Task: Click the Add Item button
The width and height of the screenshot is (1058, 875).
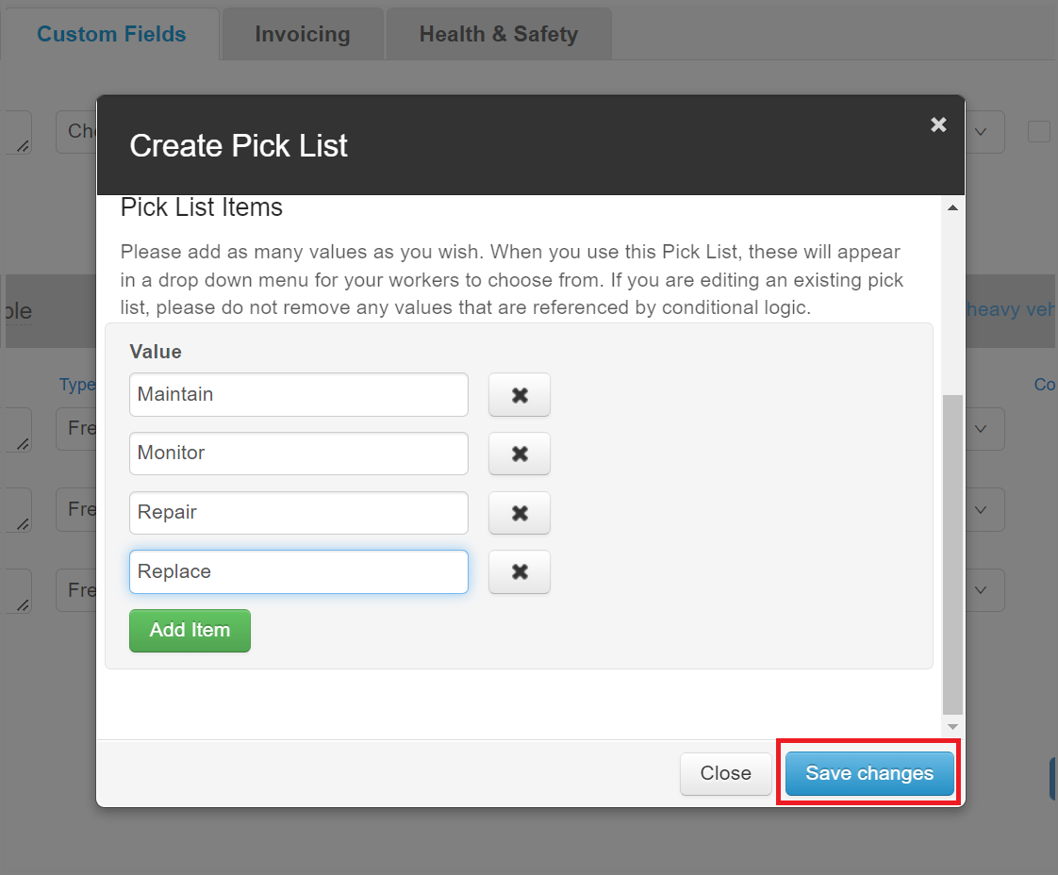Action: coord(189,631)
